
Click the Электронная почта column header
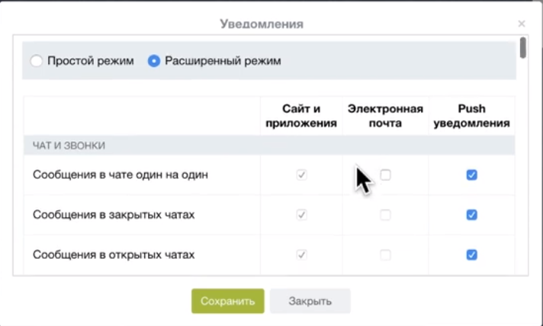(385, 116)
